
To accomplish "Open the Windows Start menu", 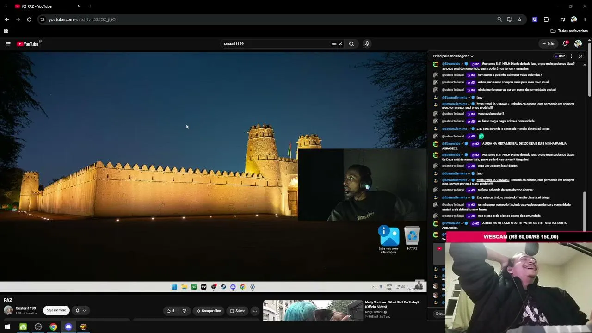I will click(x=7, y=327).
